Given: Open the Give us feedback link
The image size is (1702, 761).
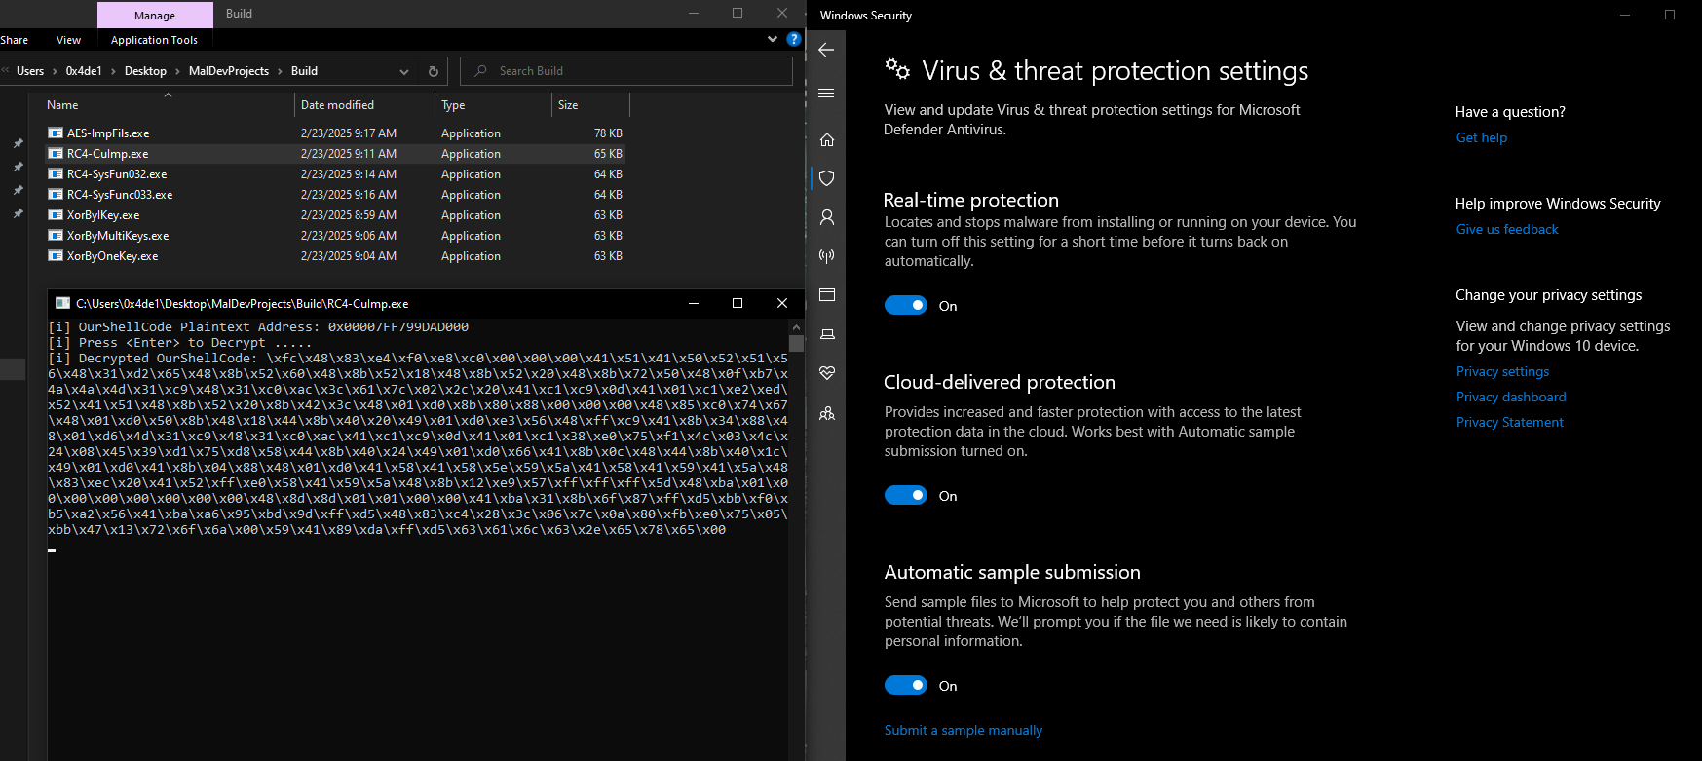Looking at the screenshot, I should [1507, 229].
